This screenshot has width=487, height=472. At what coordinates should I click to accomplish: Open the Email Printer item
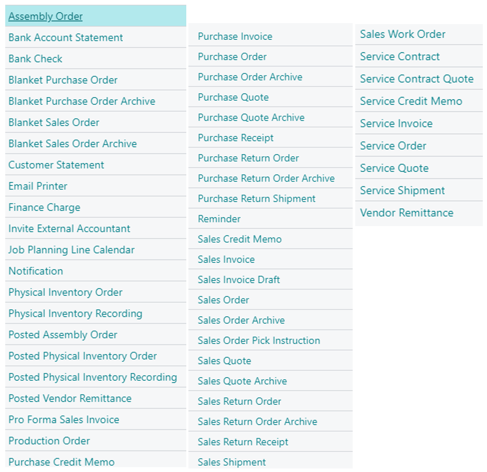pos(37,186)
